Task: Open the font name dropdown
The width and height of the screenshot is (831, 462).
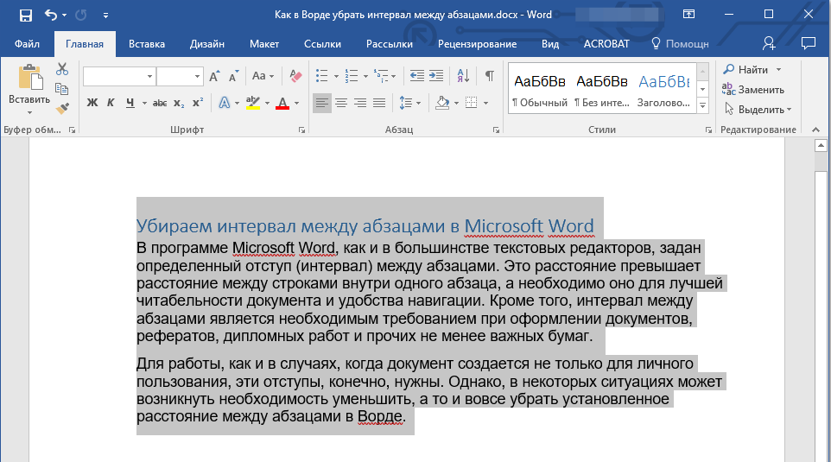Action: (149, 76)
